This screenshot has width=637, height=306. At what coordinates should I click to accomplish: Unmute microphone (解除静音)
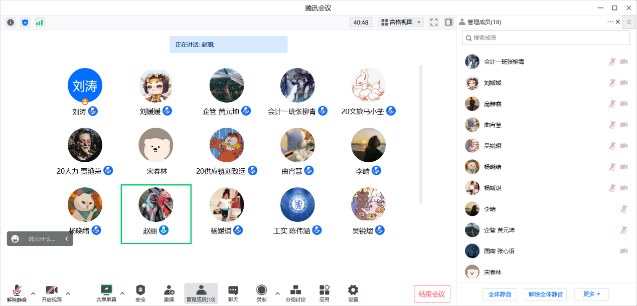[x=17, y=293]
